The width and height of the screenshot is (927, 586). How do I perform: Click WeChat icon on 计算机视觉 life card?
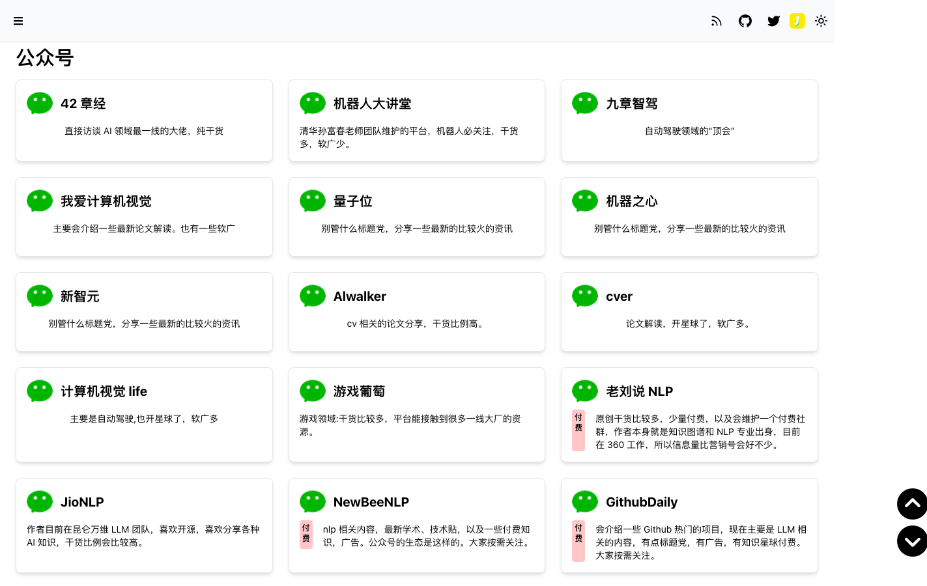tap(40, 391)
